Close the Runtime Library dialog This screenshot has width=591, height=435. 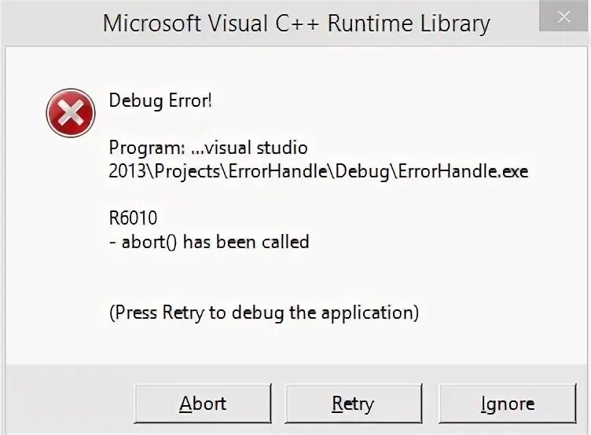[x=563, y=16]
